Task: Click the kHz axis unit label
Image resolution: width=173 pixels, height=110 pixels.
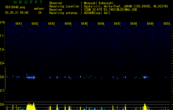Action: pos(2,22)
